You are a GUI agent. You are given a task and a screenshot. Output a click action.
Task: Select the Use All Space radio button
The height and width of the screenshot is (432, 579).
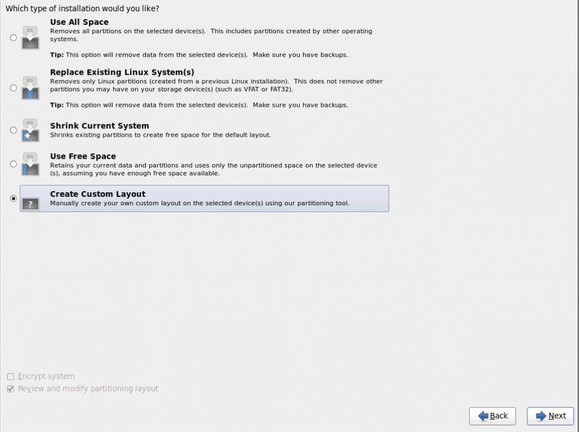coord(13,37)
